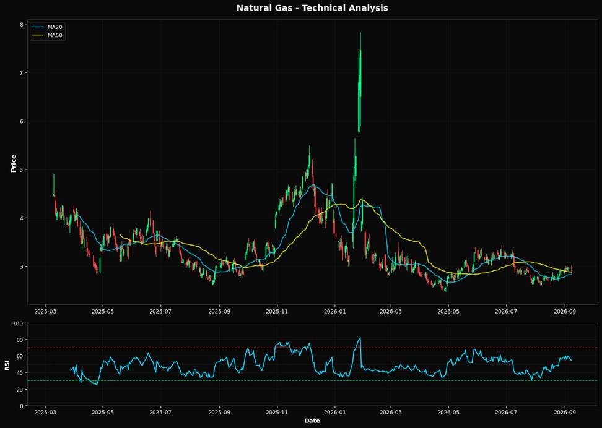
Task: Click RSI axis tick value 40
Action: (20, 373)
